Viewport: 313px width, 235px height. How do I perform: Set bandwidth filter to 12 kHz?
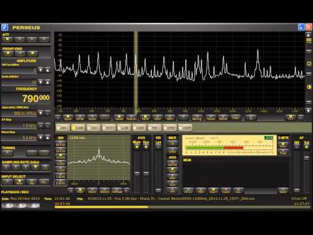click(x=61, y=157)
